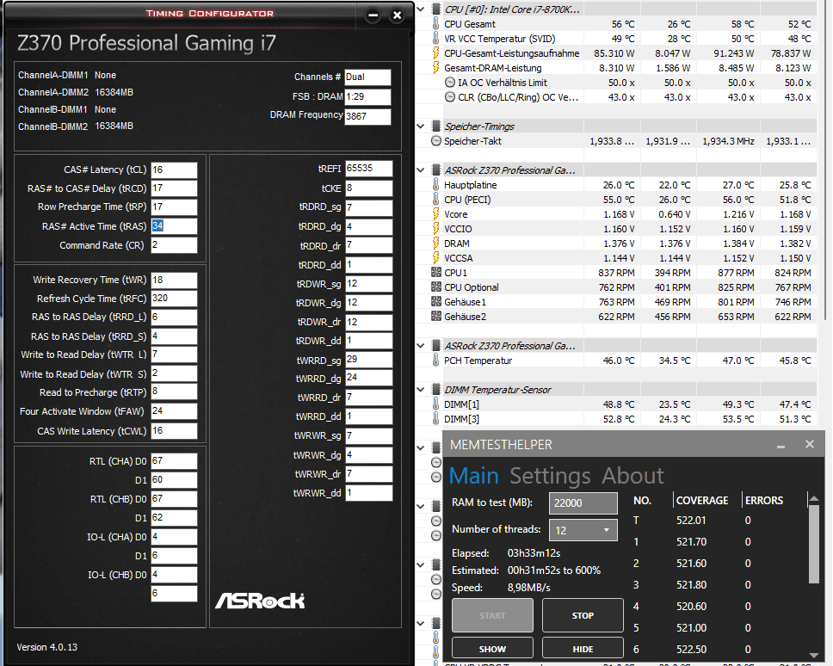The height and width of the screenshot is (666, 833).
Task: Collapse the Speicher-Timings sensor group
Action: (421, 126)
